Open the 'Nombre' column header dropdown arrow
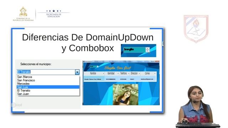The image size is (228, 128). (x=104, y=74)
